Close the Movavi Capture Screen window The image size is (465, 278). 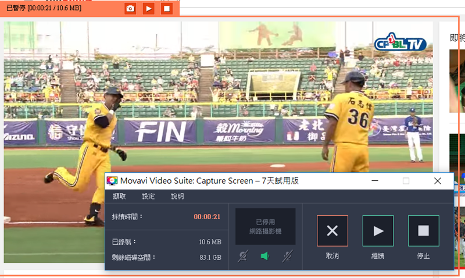pyautogui.click(x=438, y=181)
